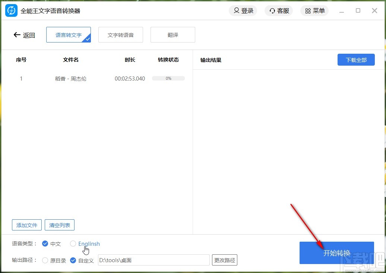This screenshot has height=273, width=386.
Task: Click the app logo icon
Action: (11, 10)
